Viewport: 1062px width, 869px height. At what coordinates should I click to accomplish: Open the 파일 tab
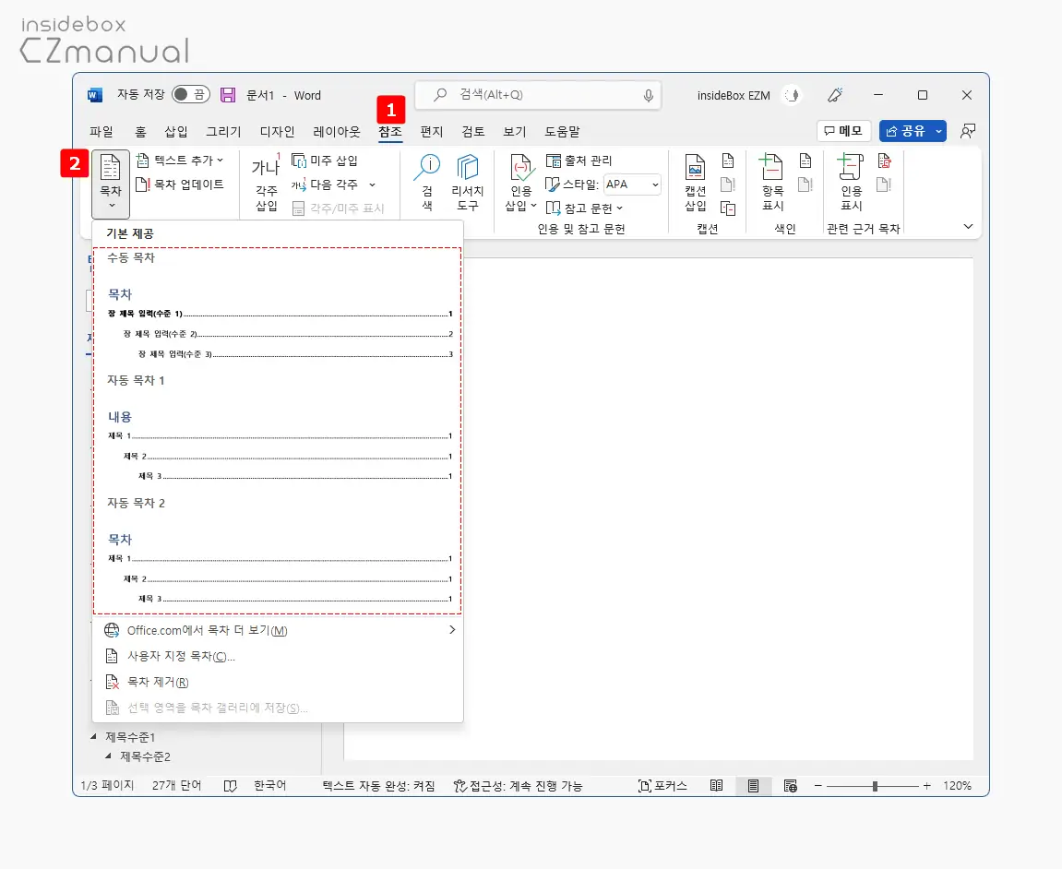(x=101, y=131)
